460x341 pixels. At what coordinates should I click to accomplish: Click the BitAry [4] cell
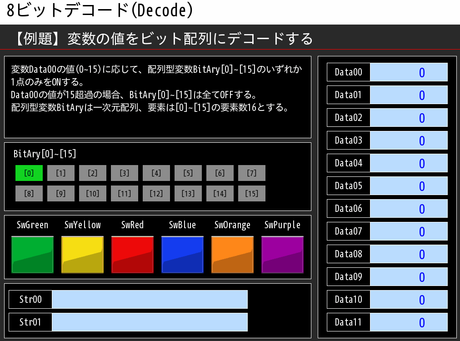156,173
